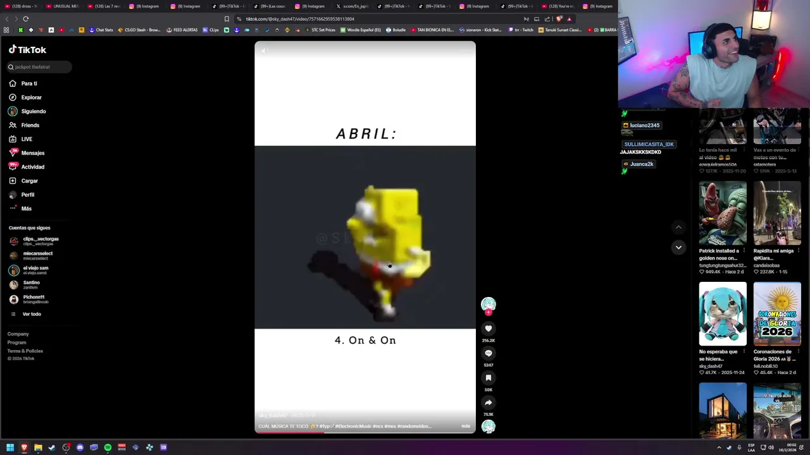The width and height of the screenshot is (810, 455).
Task: Click the bookmark icon in address bar
Action: [227, 19]
